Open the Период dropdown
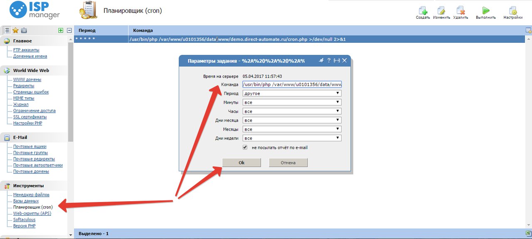 (x=292, y=94)
